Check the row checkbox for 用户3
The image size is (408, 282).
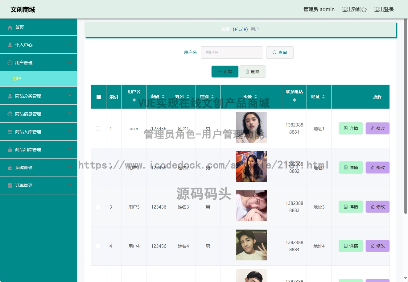pos(98,207)
